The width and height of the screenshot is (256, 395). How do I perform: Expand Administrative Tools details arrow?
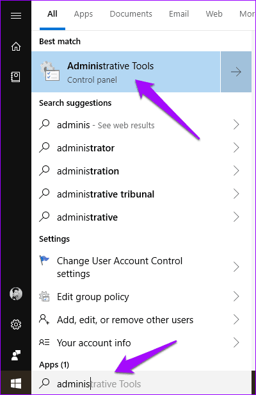(236, 72)
